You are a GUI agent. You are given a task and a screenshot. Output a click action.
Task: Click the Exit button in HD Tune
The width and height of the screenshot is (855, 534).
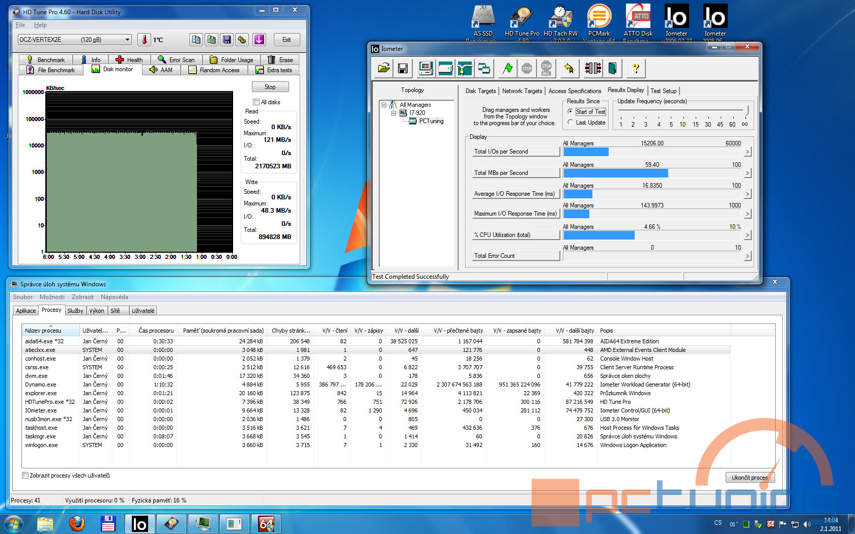tap(287, 40)
